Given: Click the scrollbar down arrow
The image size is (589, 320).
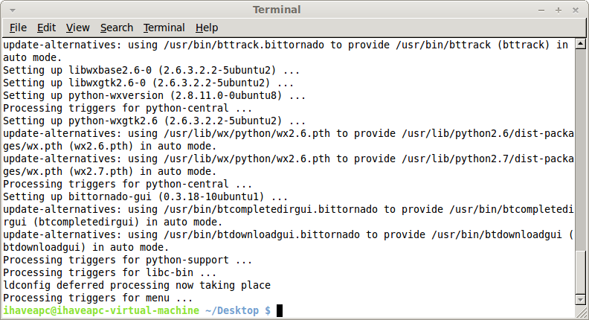Looking at the screenshot, I should 580,300.
